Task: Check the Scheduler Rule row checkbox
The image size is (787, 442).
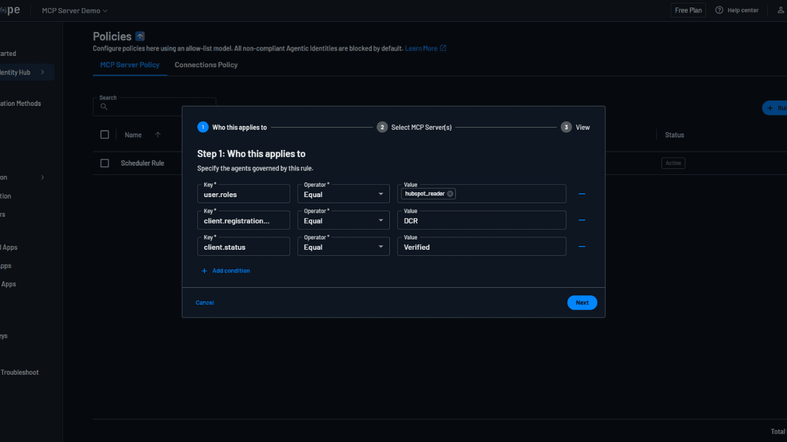Action: point(105,163)
